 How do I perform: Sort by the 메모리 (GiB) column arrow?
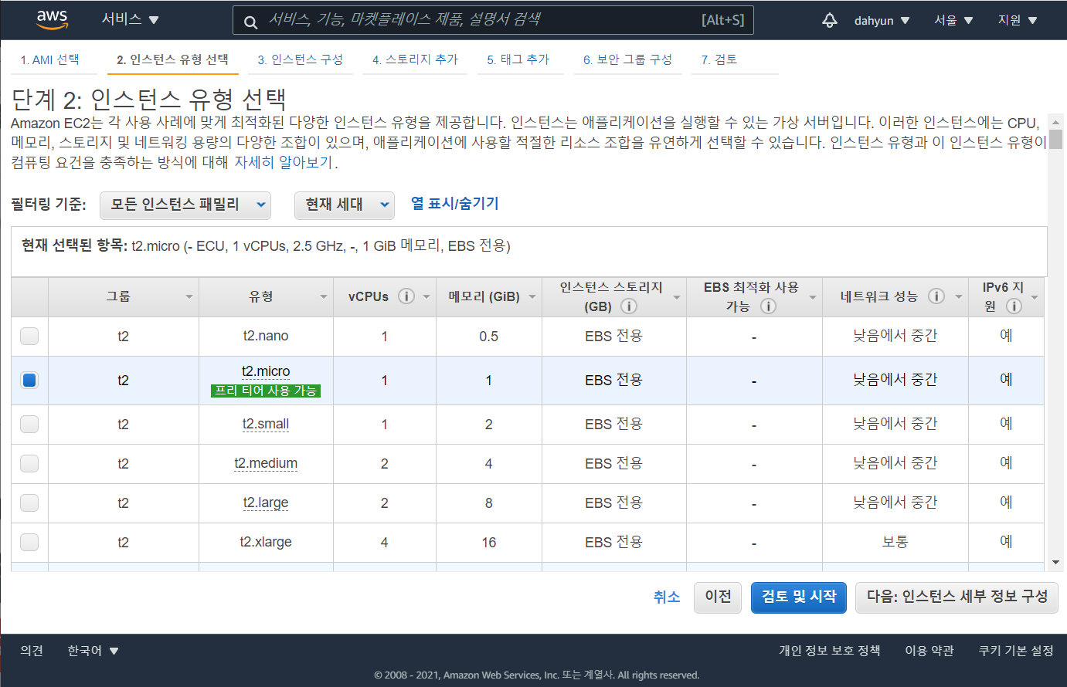[x=532, y=297]
